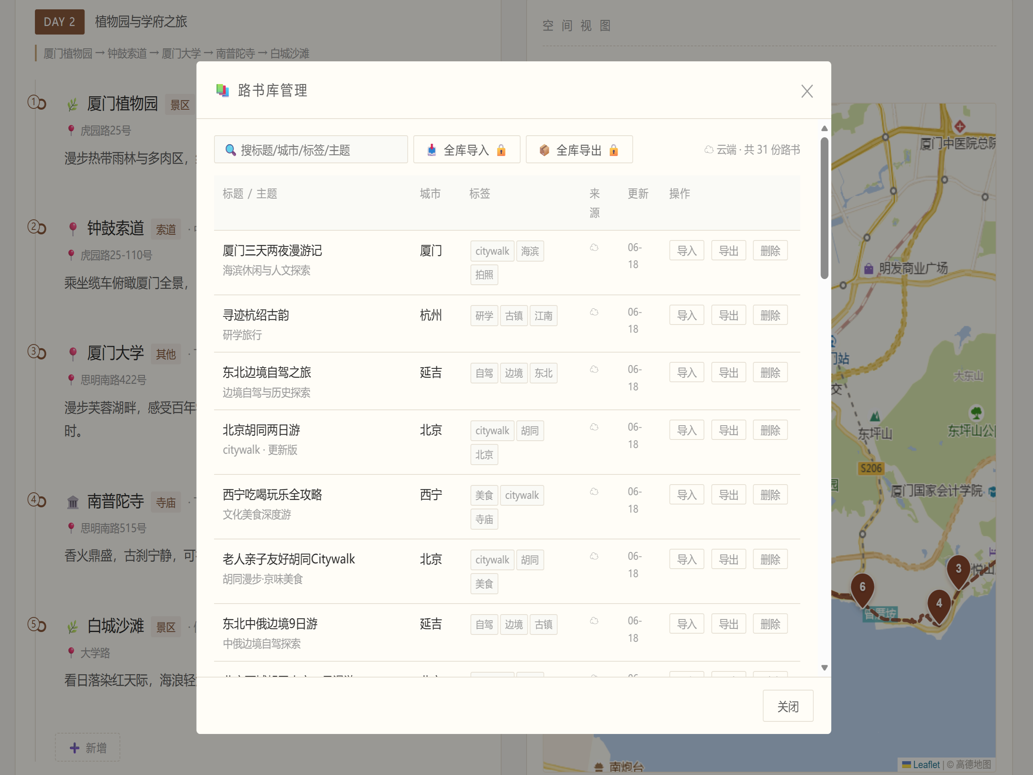Viewport: 1033px width, 775px height.
Task: Delete the 东北边境自驾之旅 roadbook
Action: click(770, 372)
